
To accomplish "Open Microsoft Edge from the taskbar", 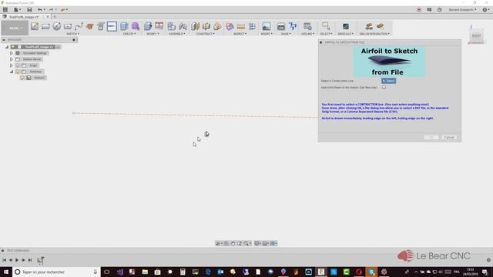I will pyautogui.click(x=208, y=272).
